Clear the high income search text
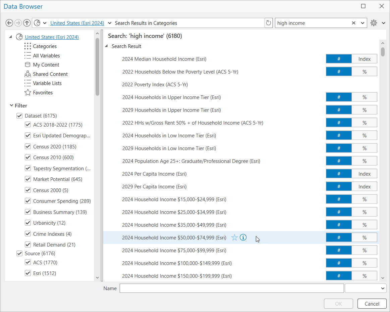The width and height of the screenshot is (390, 312). pyautogui.click(x=353, y=23)
